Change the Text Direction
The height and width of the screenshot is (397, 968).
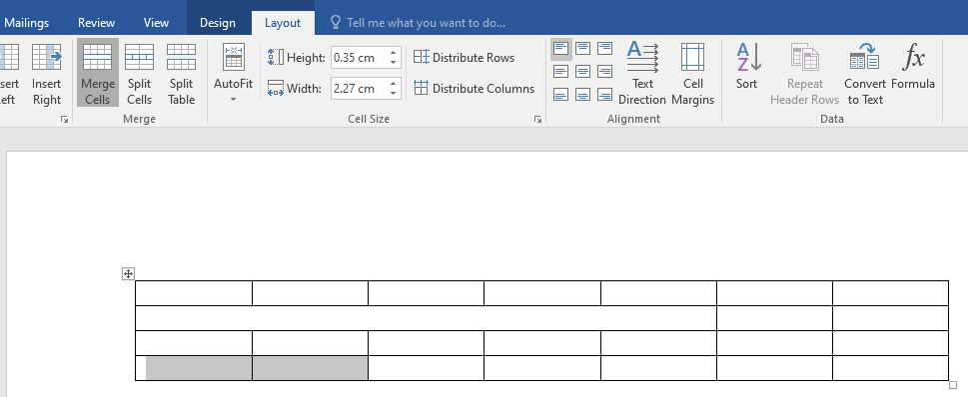coord(642,74)
